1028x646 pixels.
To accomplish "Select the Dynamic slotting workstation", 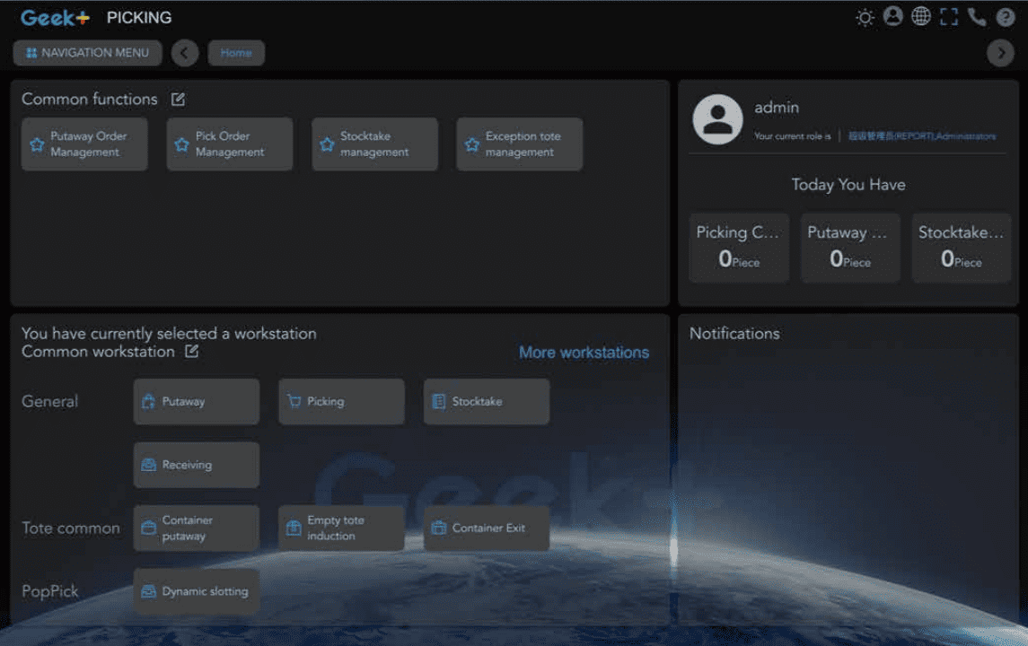I will pos(196,591).
